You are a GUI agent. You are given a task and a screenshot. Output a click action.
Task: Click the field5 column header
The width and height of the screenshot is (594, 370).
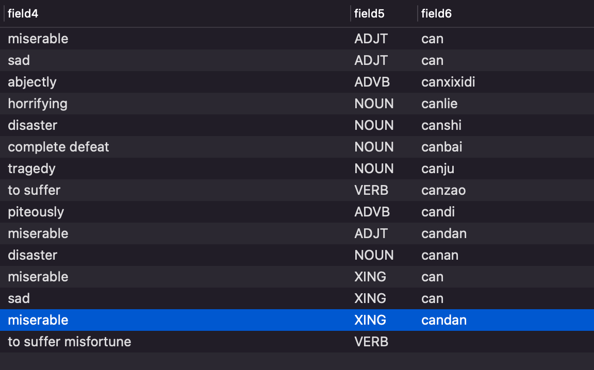click(x=384, y=13)
